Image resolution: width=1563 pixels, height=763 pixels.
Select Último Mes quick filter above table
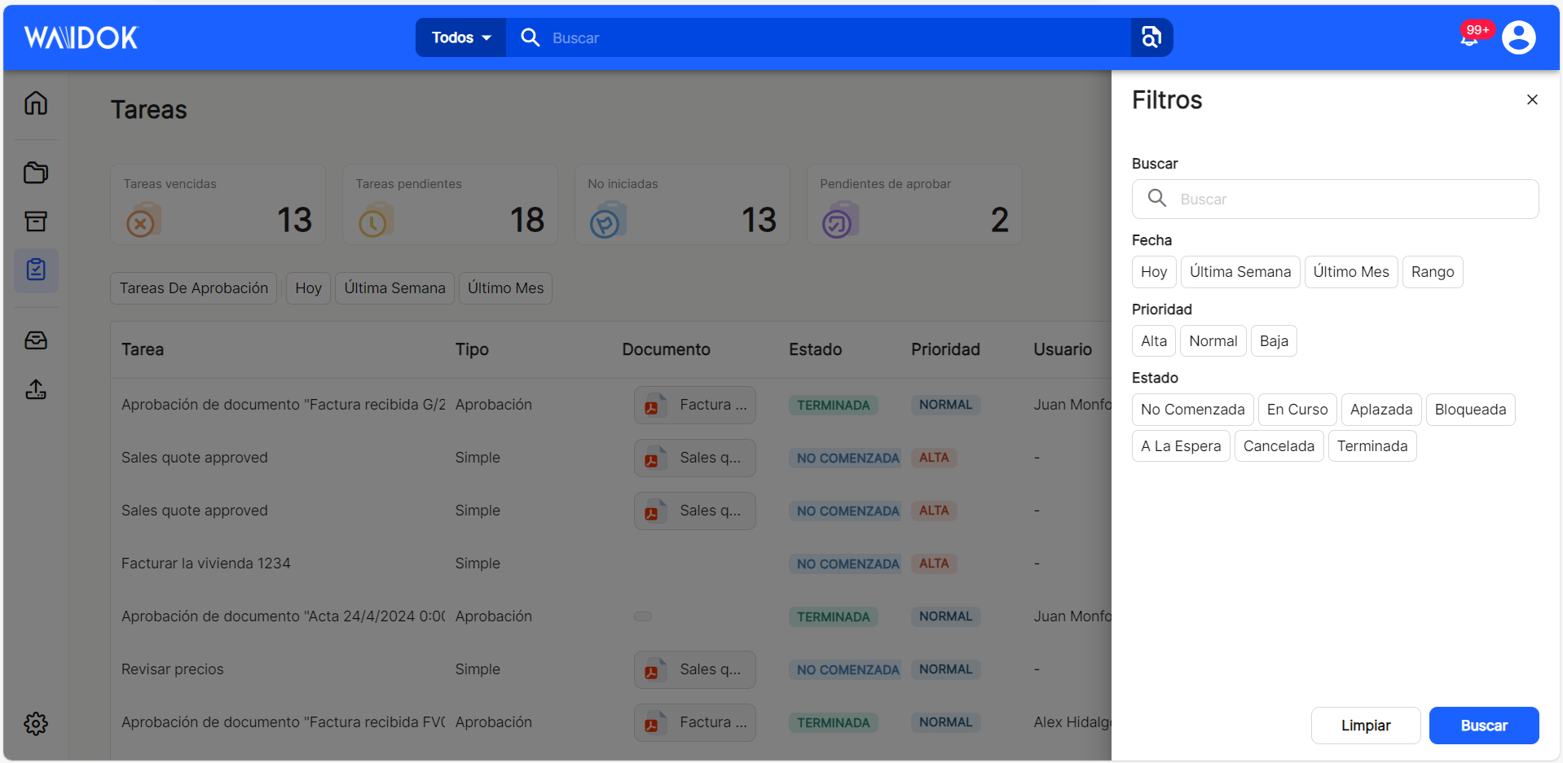tap(505, 288)
